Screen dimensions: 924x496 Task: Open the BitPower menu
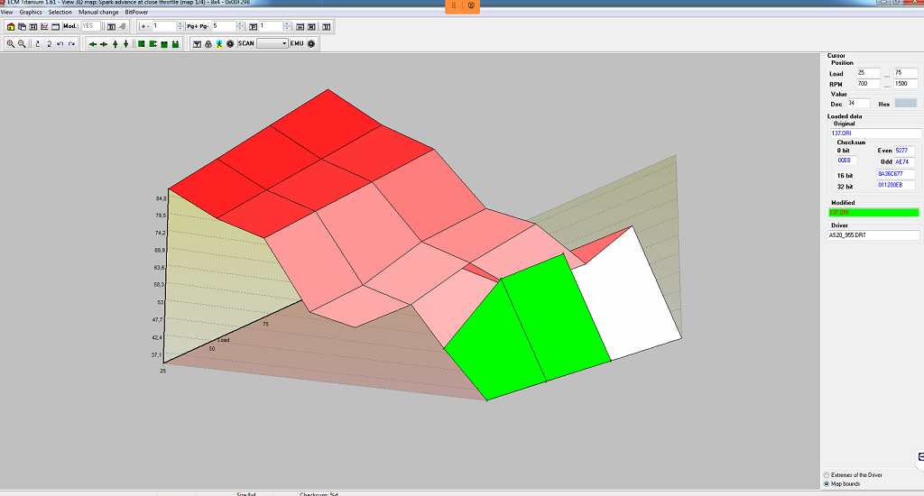pos(137,12)
